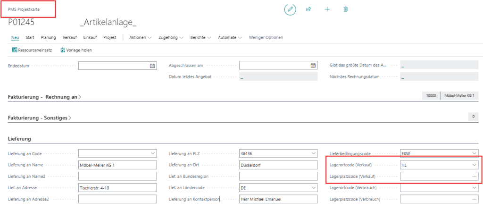Open the Berichte dropdown menu
The height and width of the screenshot is (210, 483).
click(x=200, y=37)
